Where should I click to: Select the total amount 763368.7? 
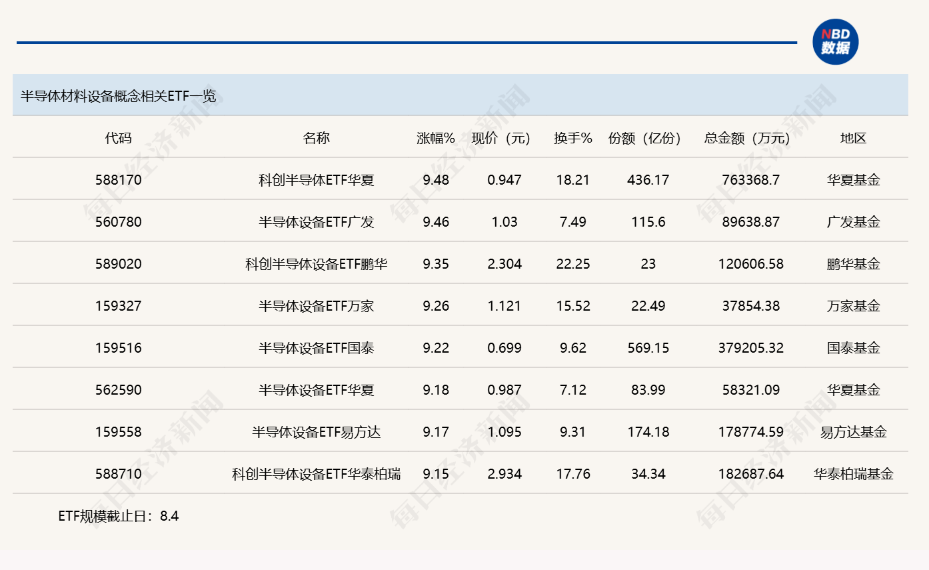coord(751,180)
